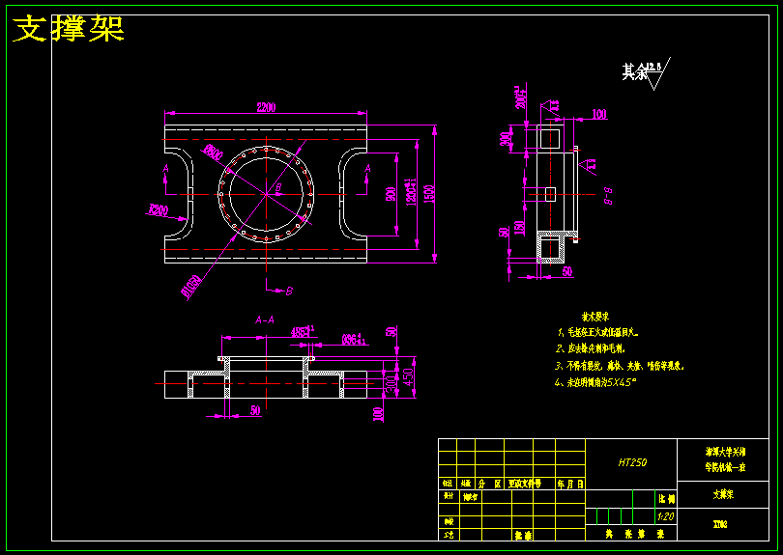The height and width of the screenshot is (555, 783).
Task: Select technical requirement line 1
Action: [x=598, y=332]
